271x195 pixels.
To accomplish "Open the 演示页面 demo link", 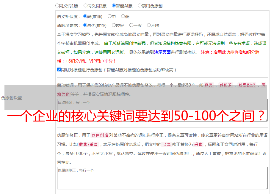I will 162,52.
